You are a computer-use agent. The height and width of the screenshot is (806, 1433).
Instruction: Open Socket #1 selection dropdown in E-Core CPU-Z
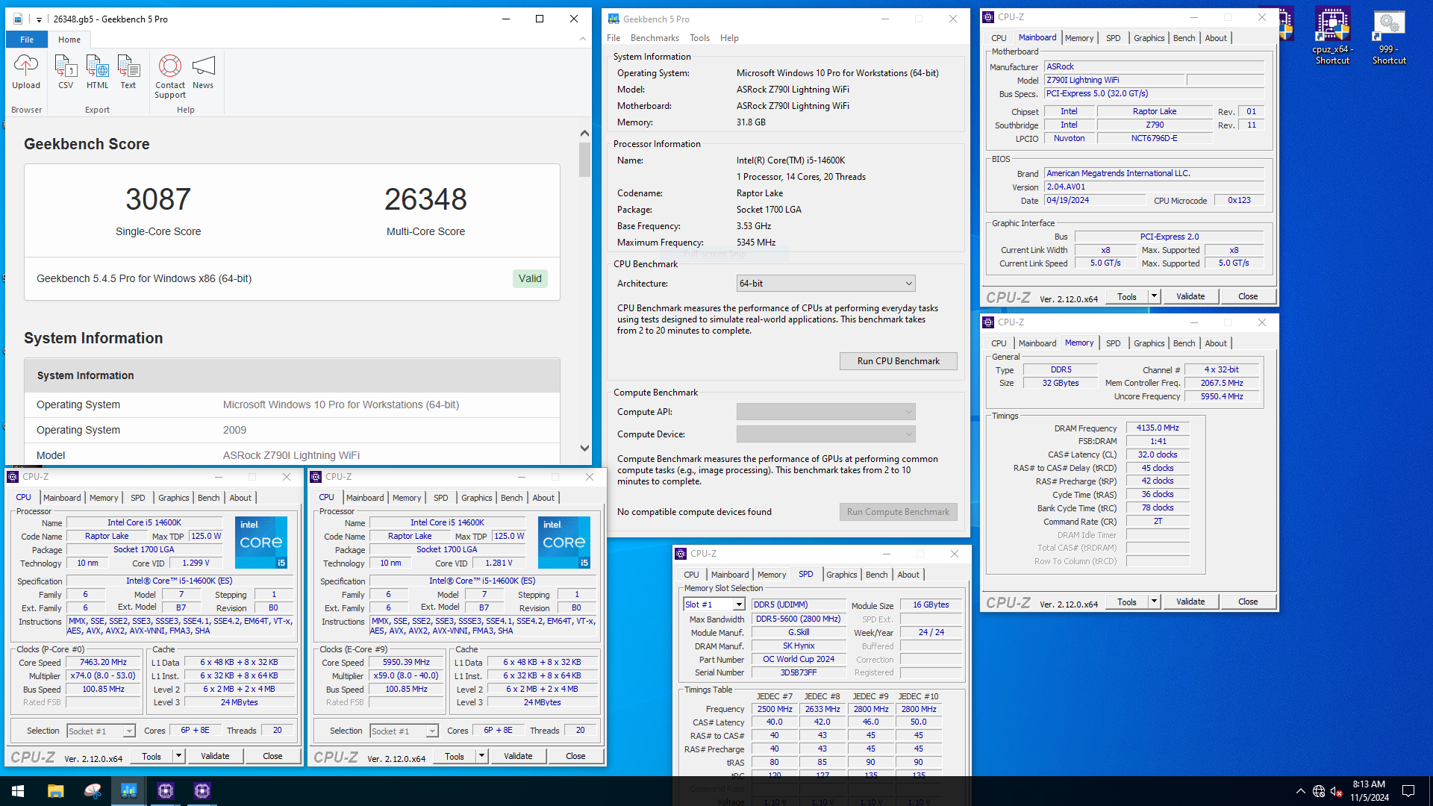pyautogui.click(x=404, y=731)
